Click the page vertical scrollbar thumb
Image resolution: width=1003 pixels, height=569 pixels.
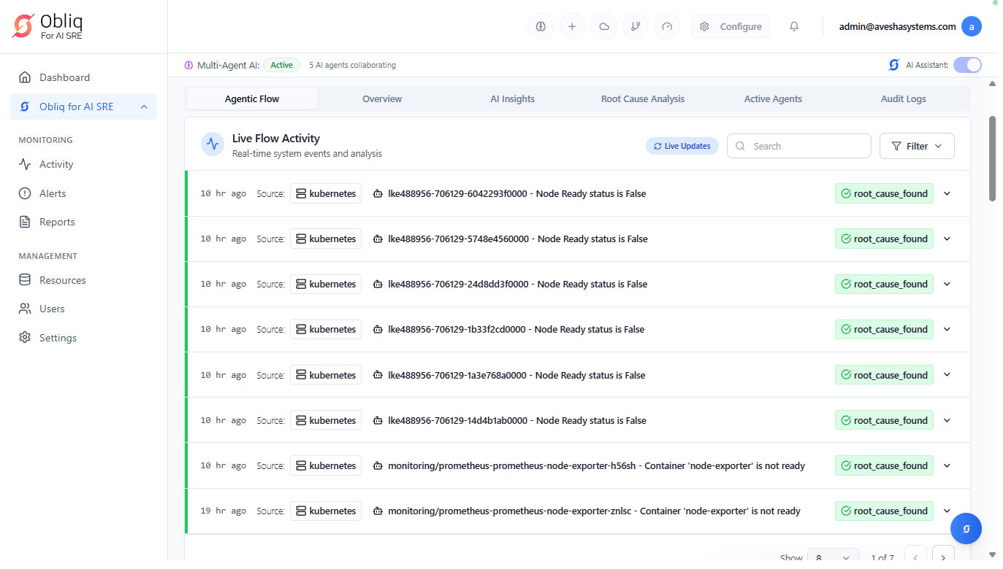pos(992,158)
